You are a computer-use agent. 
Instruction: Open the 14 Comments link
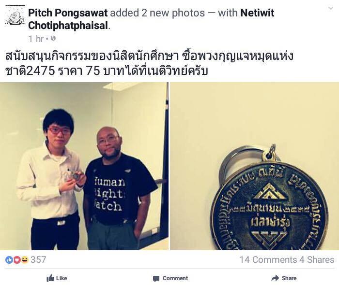pos(268,260)
